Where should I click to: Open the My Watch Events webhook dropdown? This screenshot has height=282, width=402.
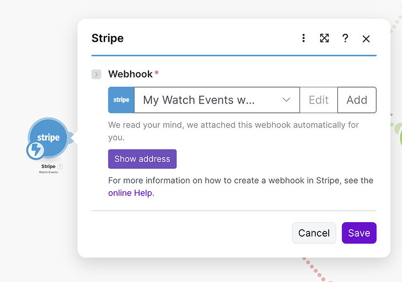[x=210, y=100]
